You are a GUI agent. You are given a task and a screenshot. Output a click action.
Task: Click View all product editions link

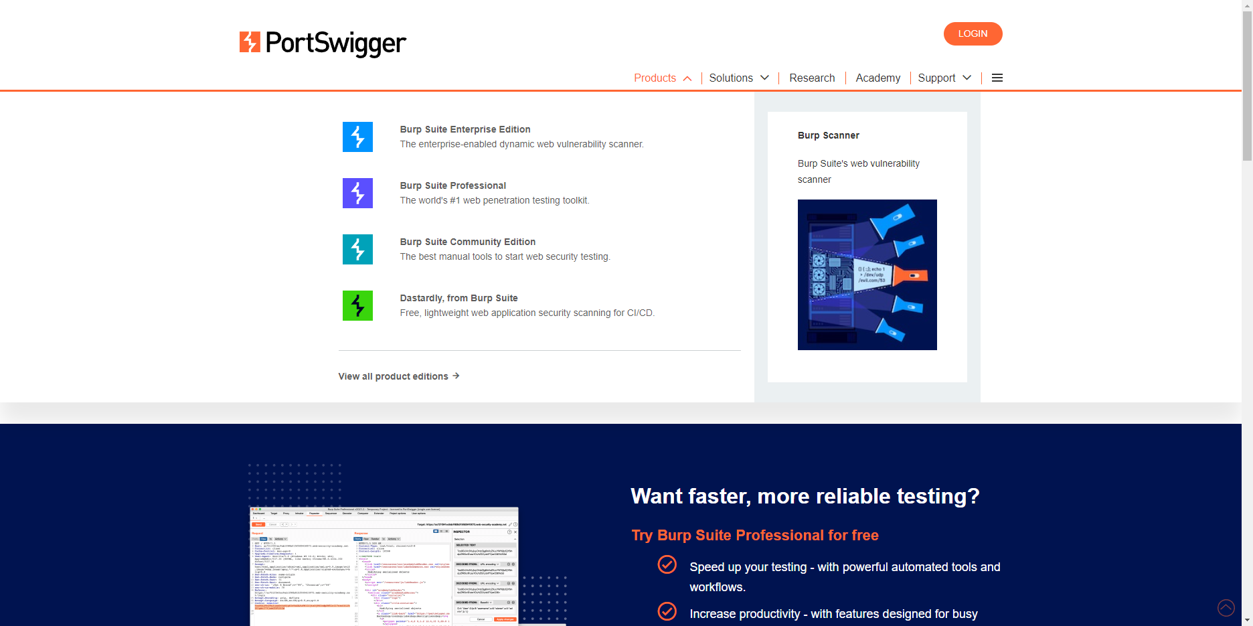tap(399, 376)
